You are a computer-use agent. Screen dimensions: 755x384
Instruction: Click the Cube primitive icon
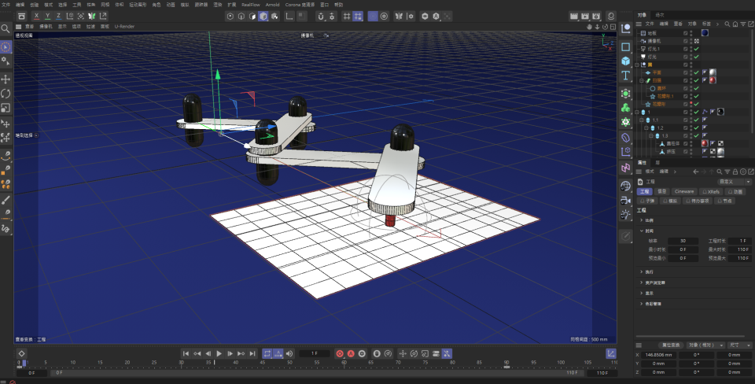tap(625, 61)
